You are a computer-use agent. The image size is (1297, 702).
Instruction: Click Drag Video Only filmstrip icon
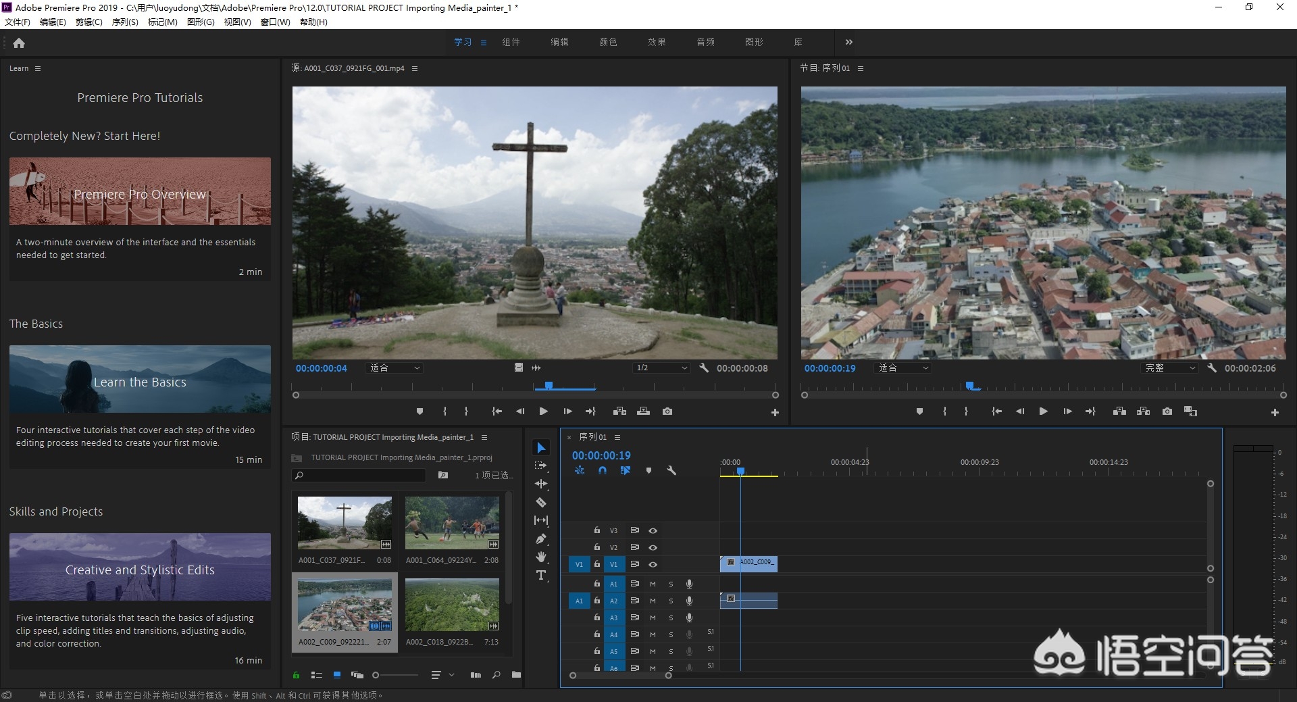[x=518, y=368]
